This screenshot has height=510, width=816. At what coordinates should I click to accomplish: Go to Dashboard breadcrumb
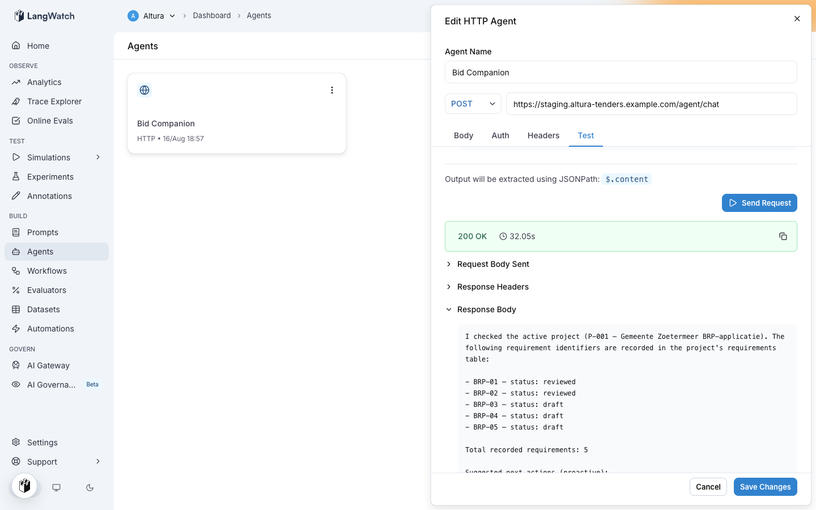(x=212, y=15)
